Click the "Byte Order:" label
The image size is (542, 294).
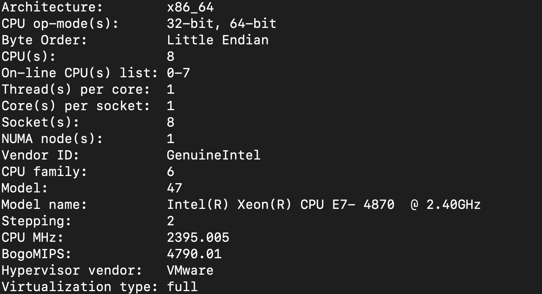(x=44, y=40)
